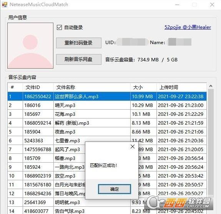This screenshot has width=221, height=214.
Task: Click the list's vertical scrollbar track
Action: (211, 142)
